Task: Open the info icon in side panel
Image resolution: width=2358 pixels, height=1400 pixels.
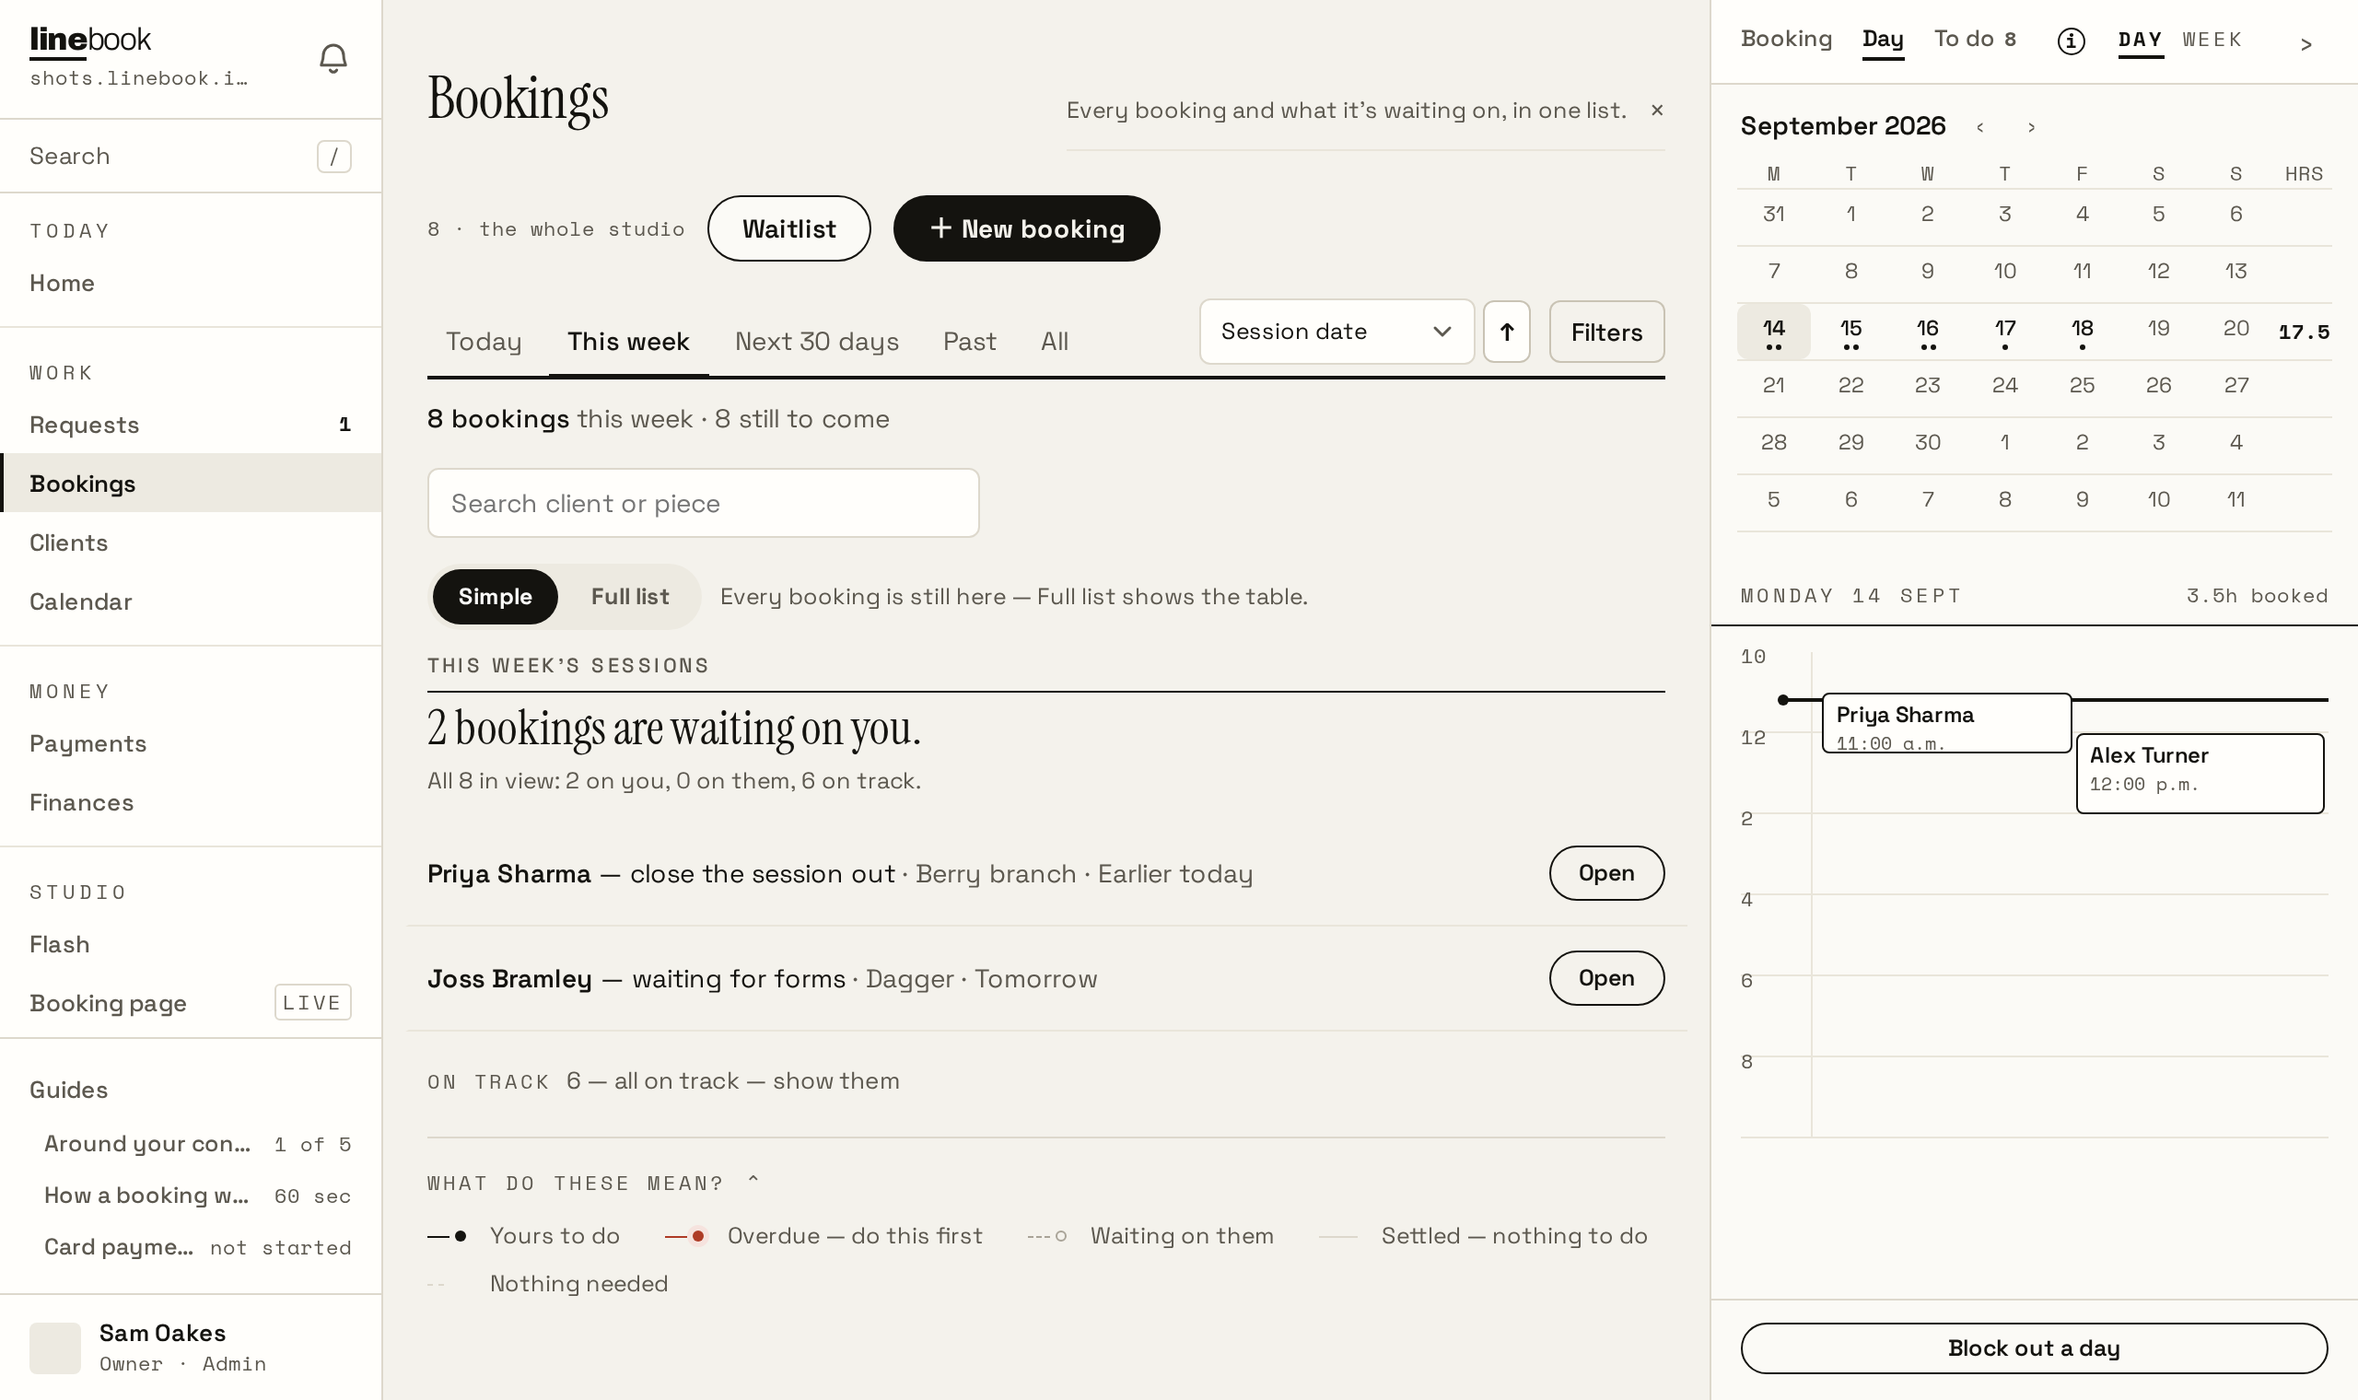Action: 2071,41
